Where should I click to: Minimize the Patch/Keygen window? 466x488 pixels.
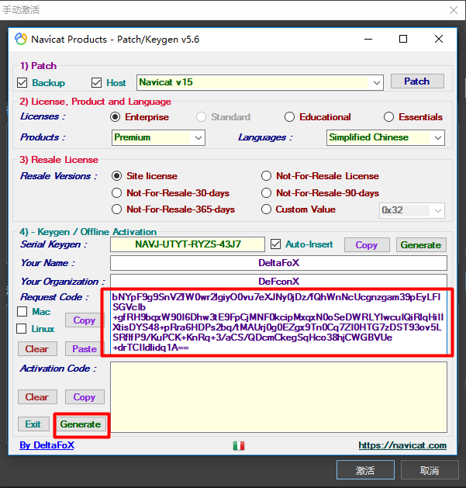click(x=368, y=40)
